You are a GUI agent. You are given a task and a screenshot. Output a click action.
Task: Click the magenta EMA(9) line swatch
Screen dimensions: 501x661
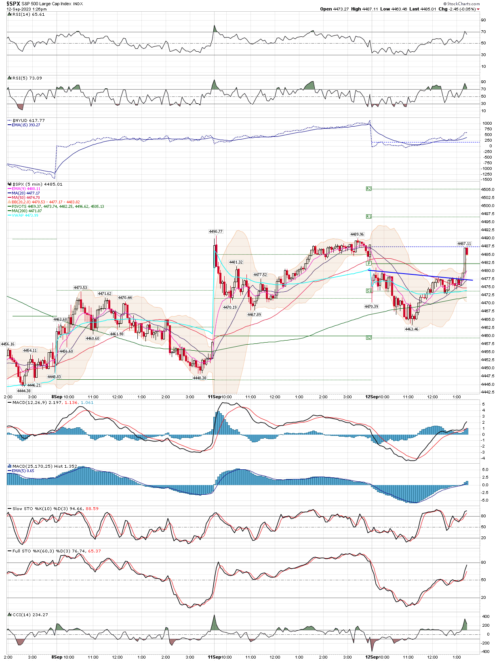click(10, 189)
